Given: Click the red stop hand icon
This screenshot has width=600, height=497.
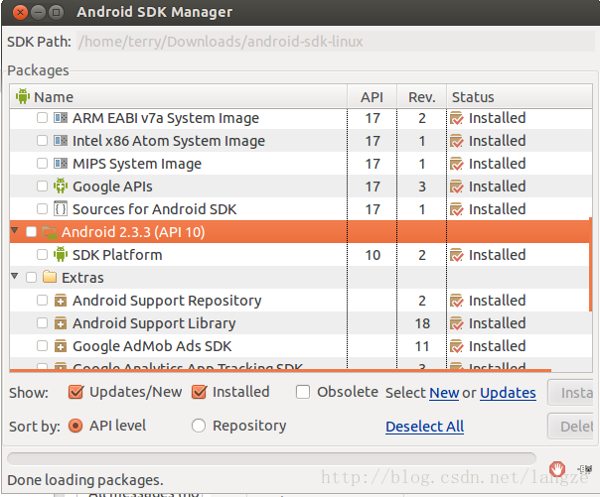Looking at the screenshot, I should pos(557,468).
